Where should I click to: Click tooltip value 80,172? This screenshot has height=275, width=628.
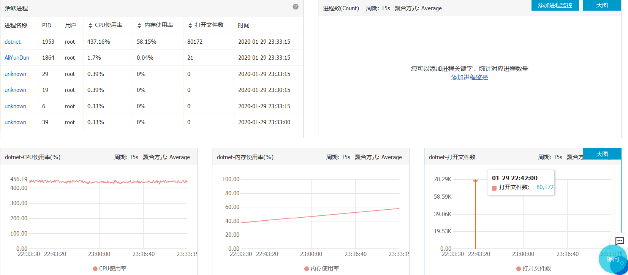tap(545, 187)
